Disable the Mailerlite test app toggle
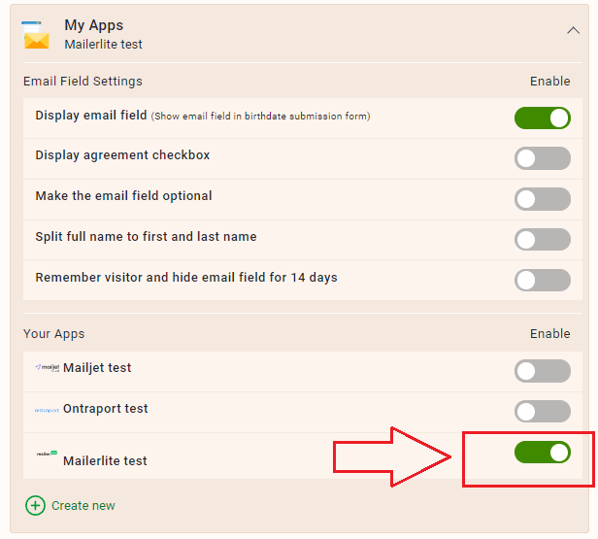Viewport: 598px width, 539px height. point(543,453)
